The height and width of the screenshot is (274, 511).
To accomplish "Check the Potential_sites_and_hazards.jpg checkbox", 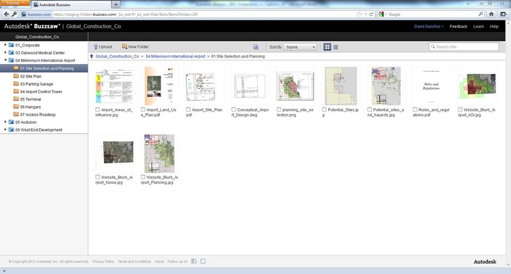I will [x=369, y=110].
